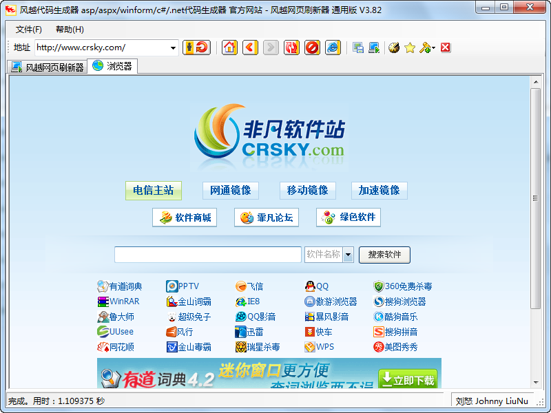Refresh the page with the red arrows button

pos(291,47)
